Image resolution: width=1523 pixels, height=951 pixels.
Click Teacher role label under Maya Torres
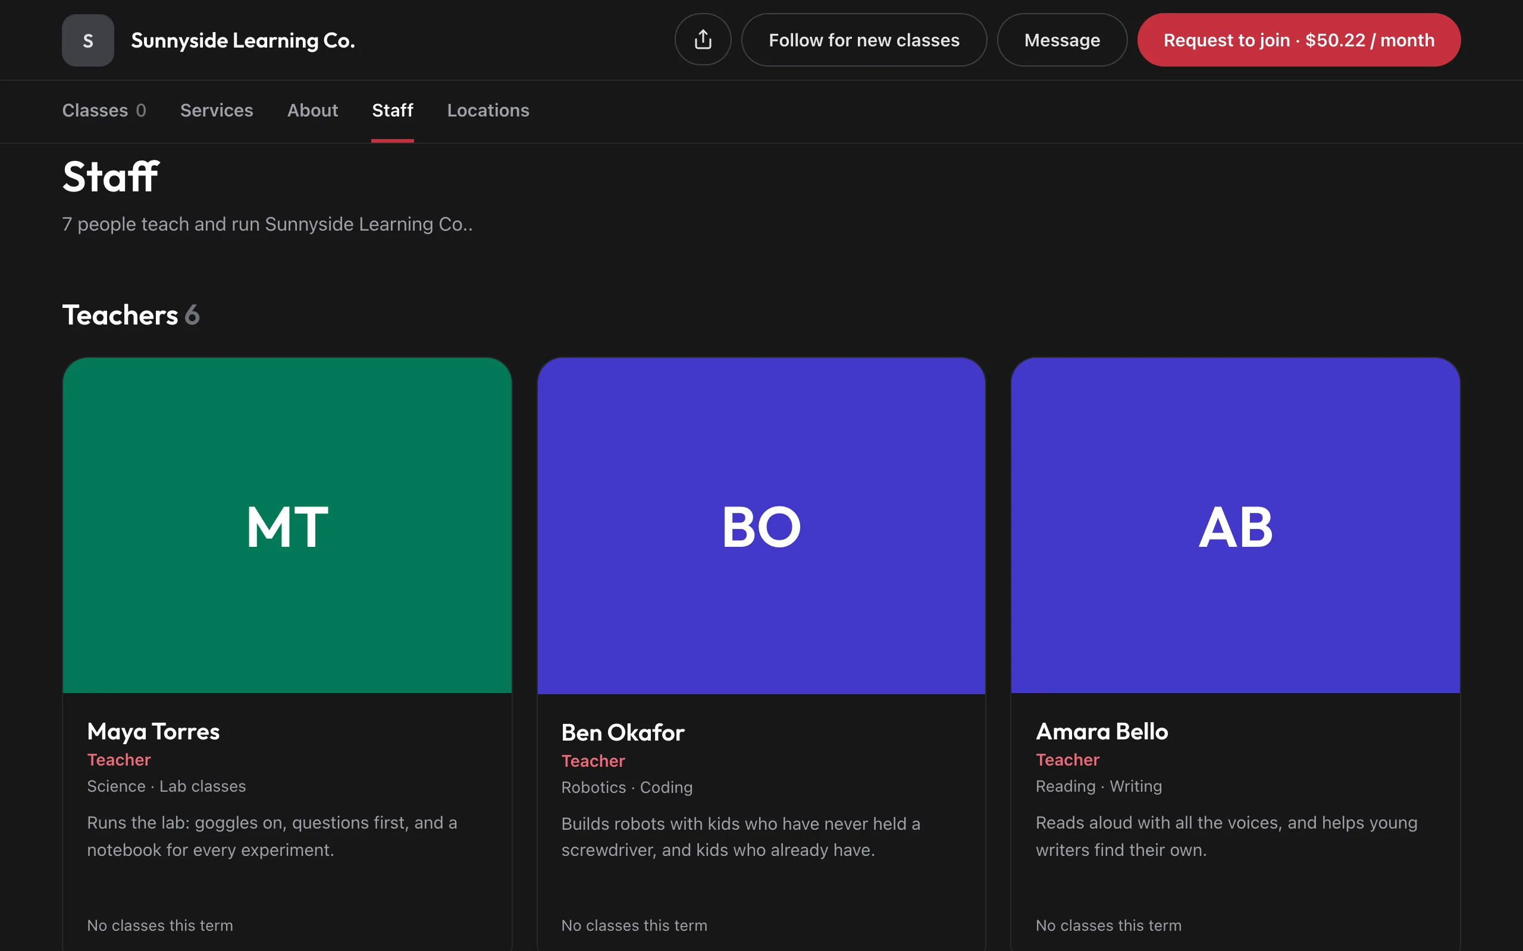click(119, 760)
